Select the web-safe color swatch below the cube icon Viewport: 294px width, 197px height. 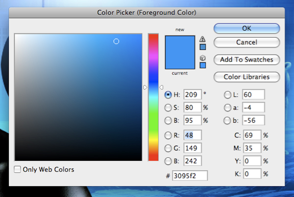pyautogui.click(x=203, y=66)
